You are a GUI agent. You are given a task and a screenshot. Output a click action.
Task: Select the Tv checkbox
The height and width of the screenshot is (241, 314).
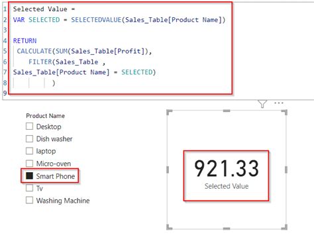tap(29, 188)
